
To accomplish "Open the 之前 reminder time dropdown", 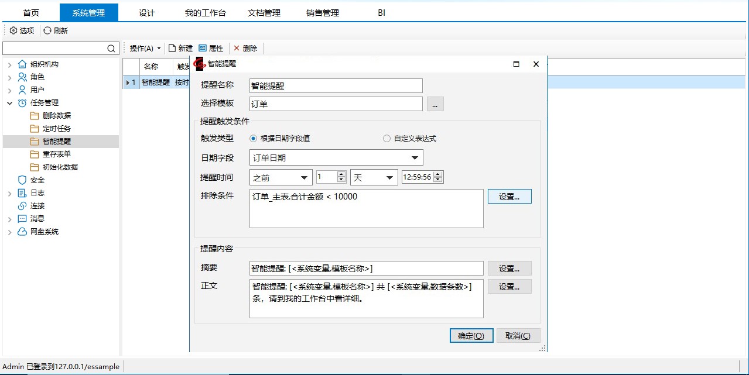I will tap(304, 178).
